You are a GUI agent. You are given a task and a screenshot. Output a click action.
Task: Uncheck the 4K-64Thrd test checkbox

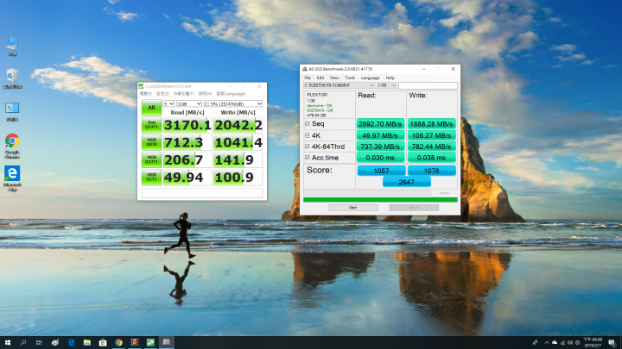pyautogui.click(x=308, y=146)
